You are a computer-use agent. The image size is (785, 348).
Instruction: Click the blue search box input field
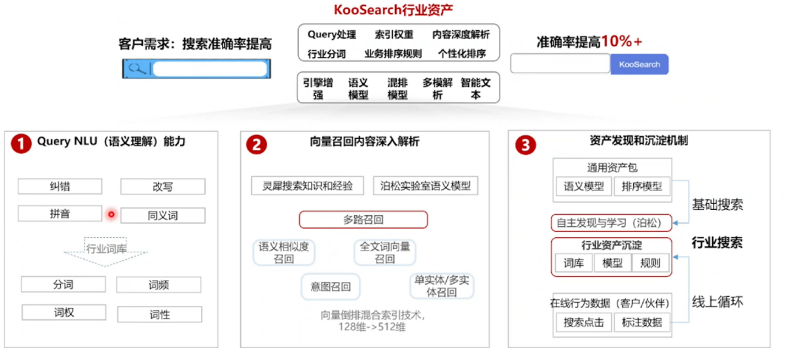point(210,69)
